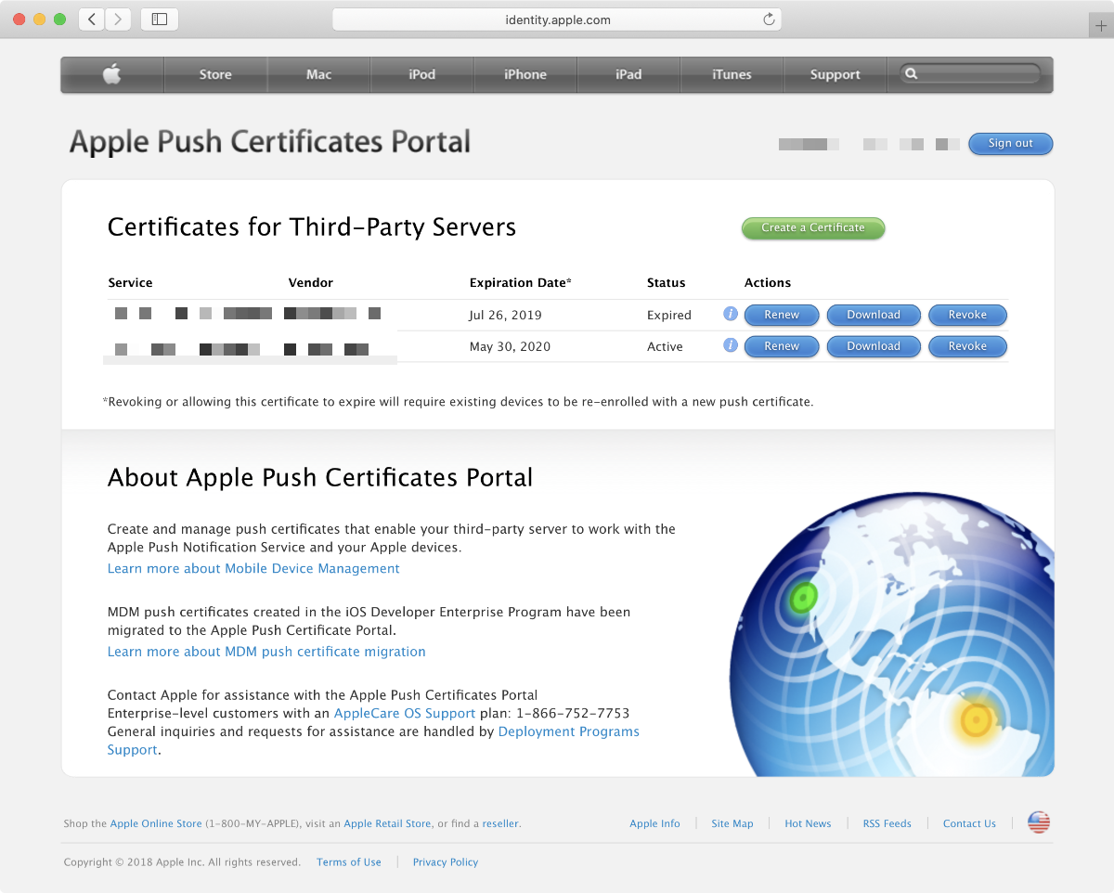The image size is (1114, 893).
Task: Go back with Safari back arrow
Action: click(91, 19)
